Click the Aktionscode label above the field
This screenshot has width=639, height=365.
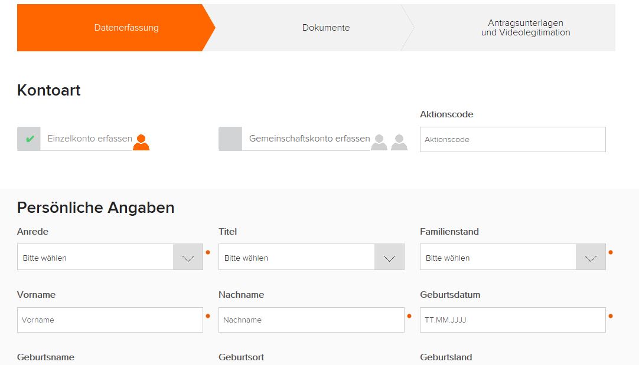(x=446, y=114)
